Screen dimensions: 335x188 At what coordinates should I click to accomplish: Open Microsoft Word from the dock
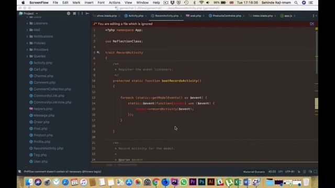(247, 182)
